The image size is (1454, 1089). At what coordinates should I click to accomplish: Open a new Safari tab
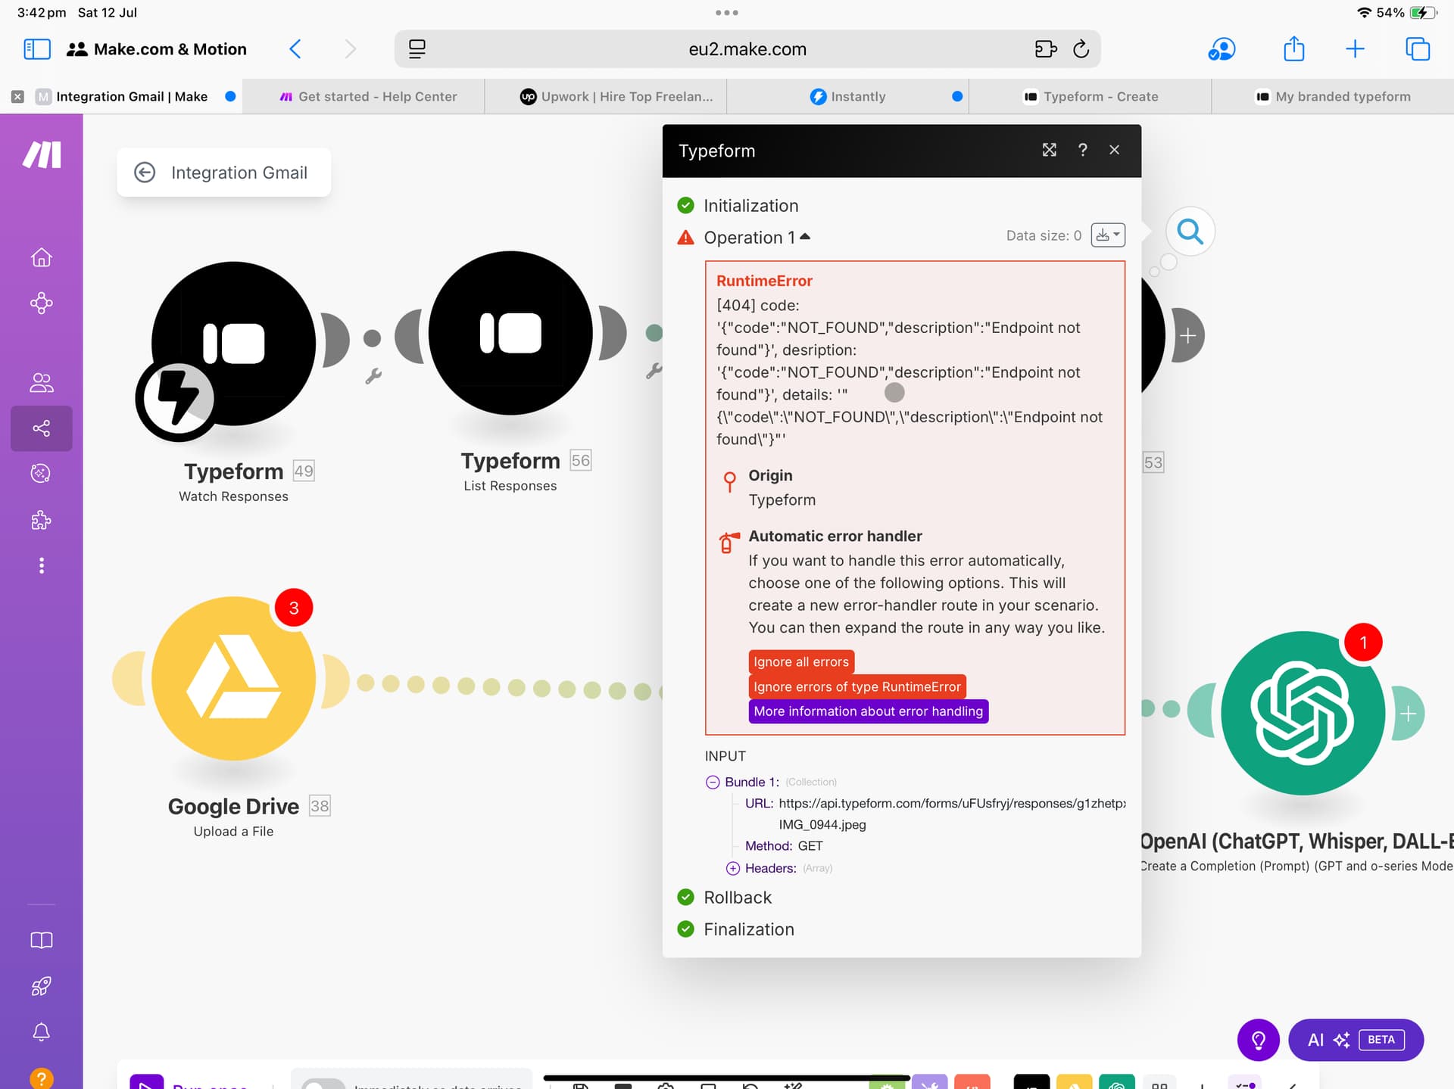[1355, 49]
